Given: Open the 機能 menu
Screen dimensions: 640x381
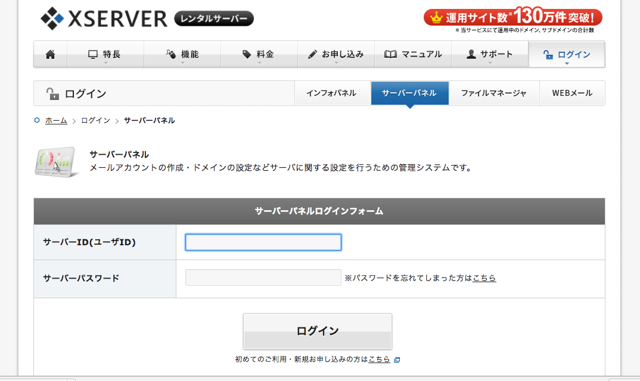Looking at the screenshot, I should 182,54.
